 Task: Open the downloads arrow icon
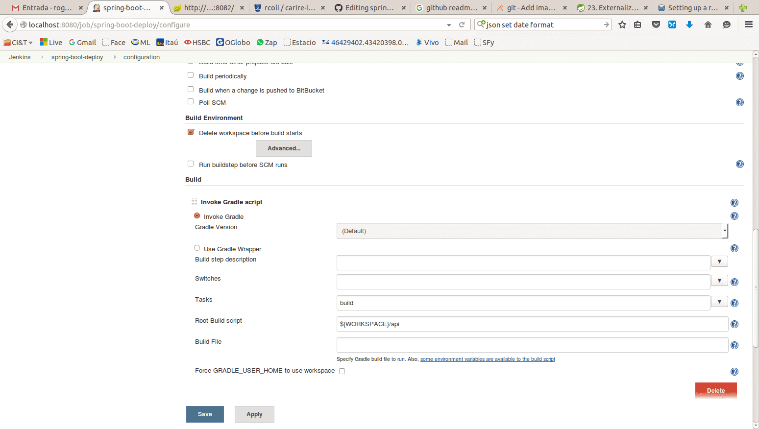point(689,24)
